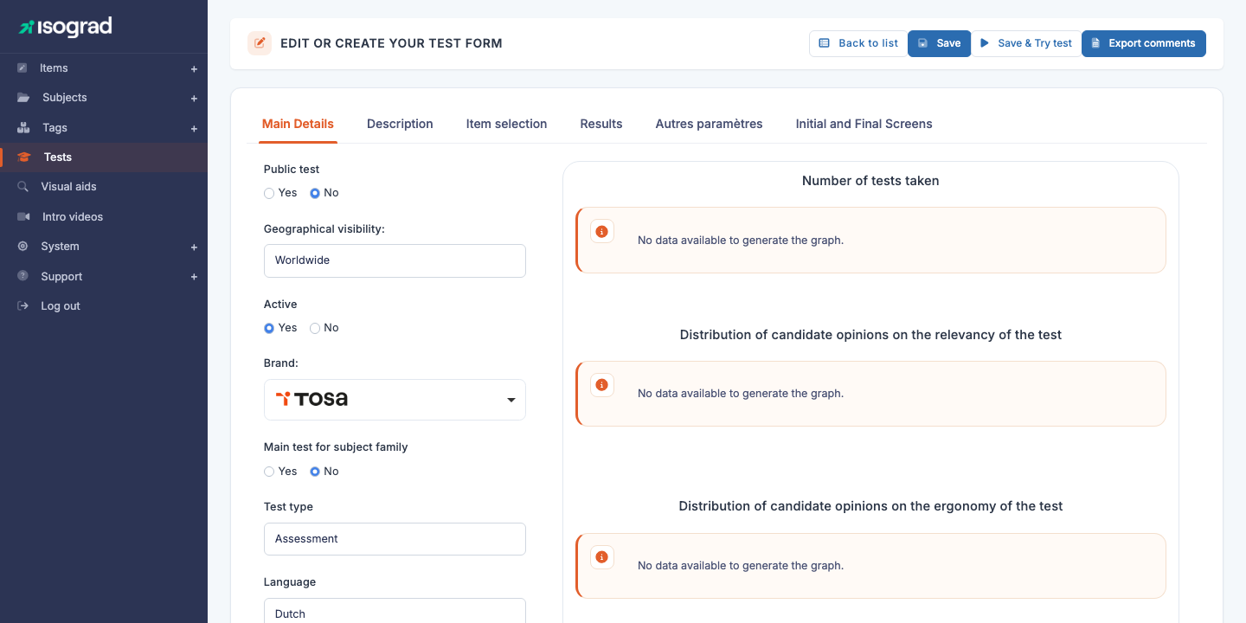1246x623 pixels.
Task: Select No for Public test
Action: 315,193
